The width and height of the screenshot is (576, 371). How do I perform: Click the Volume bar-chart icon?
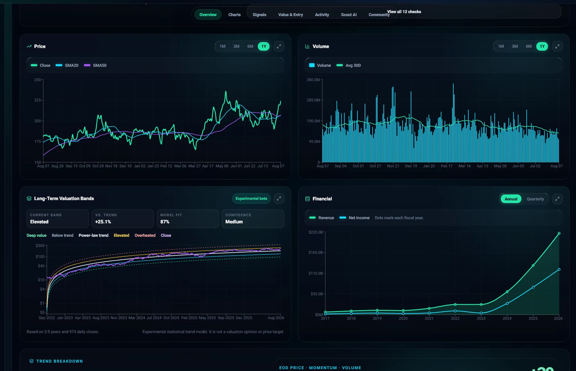(307, 46)
